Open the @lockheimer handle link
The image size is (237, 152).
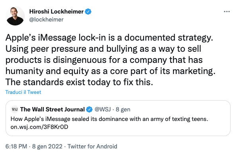coord(46,19)
